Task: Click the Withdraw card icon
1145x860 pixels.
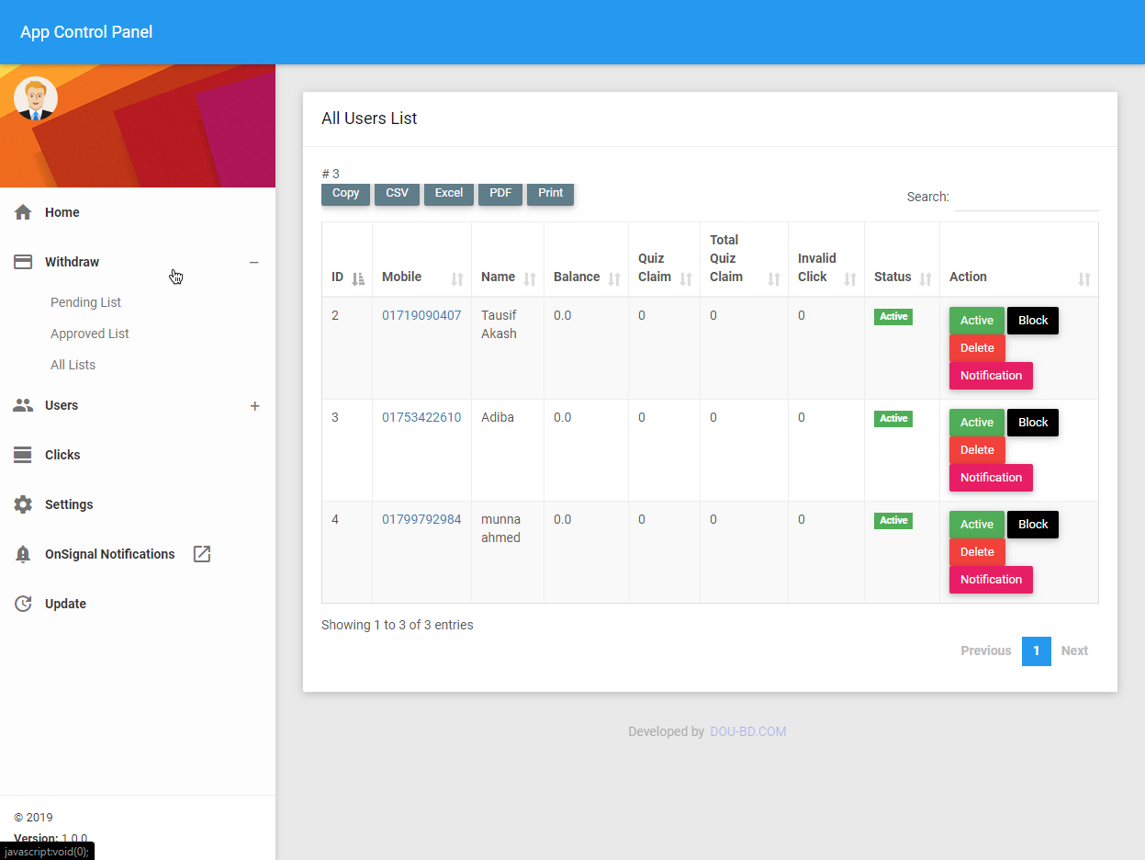Action: coord(23,262)
